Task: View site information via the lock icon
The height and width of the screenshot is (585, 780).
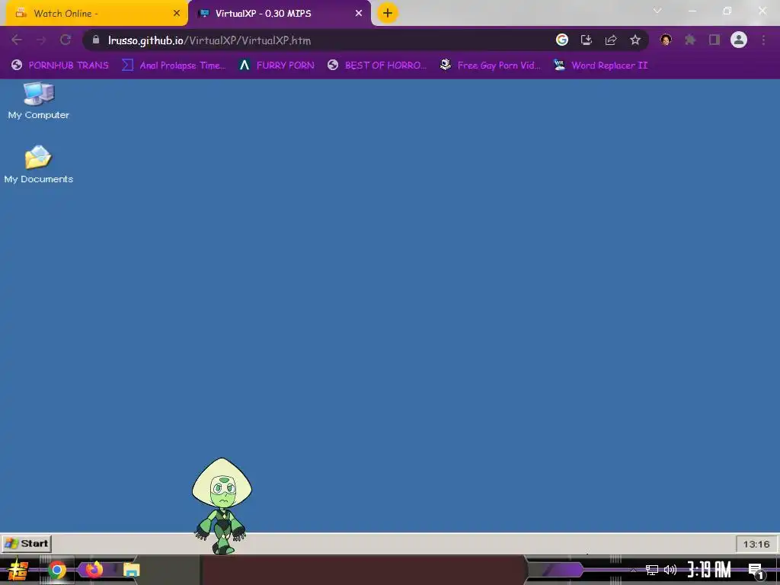Action: tap(96, 40)
